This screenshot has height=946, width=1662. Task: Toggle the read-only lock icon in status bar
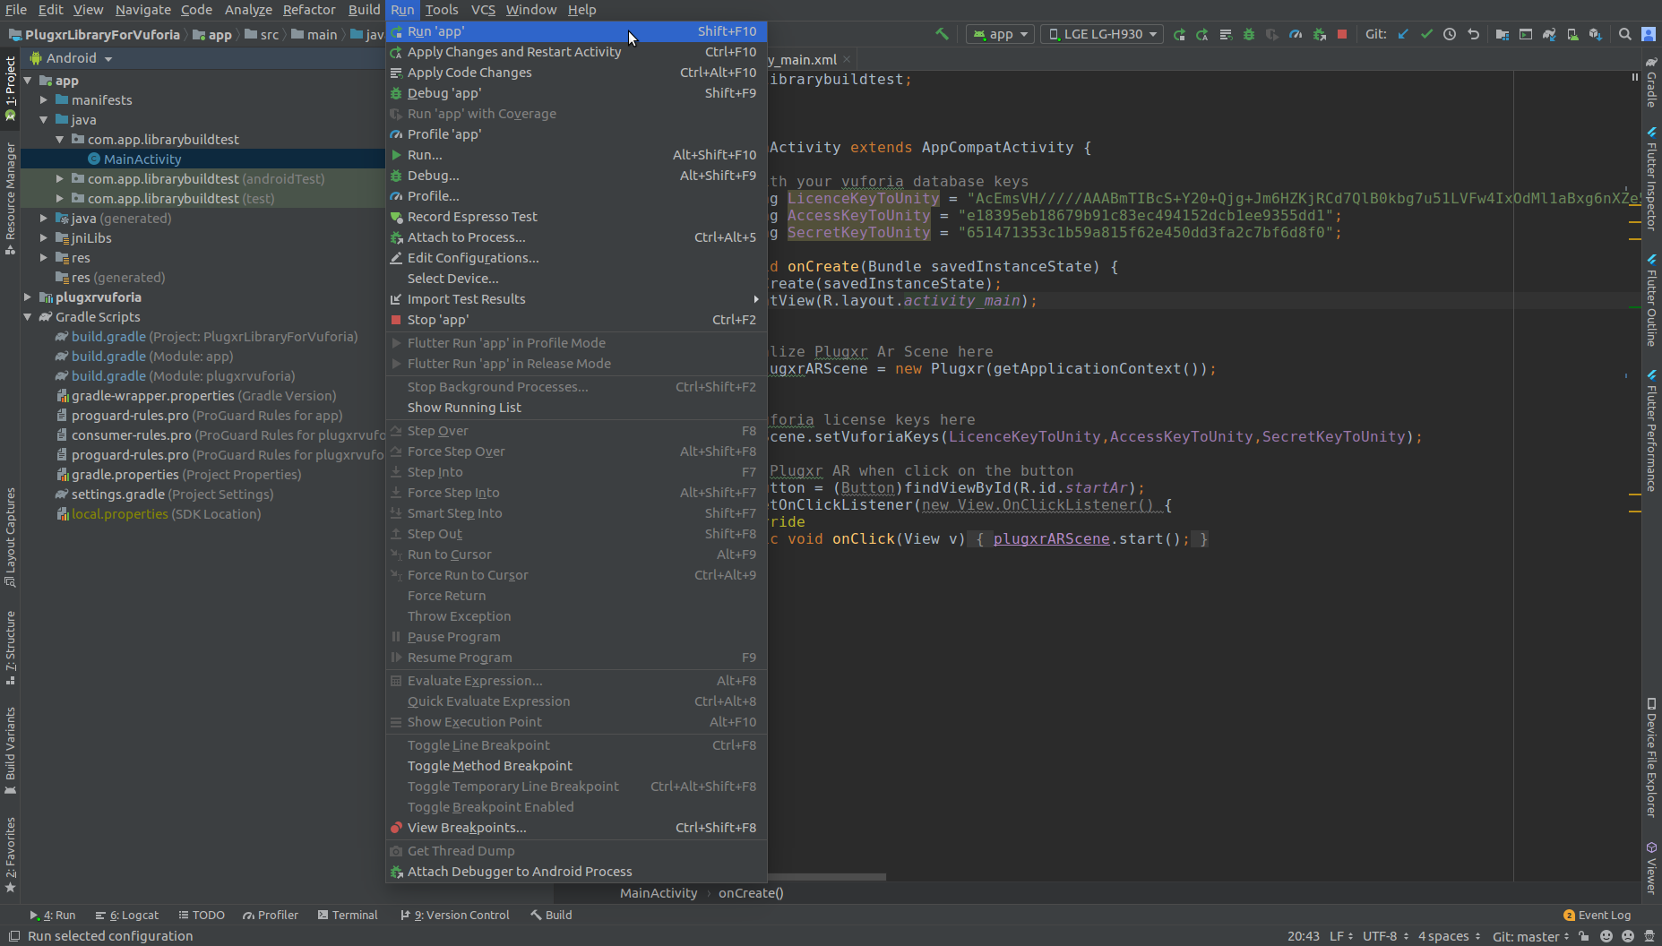point(1584,936)
